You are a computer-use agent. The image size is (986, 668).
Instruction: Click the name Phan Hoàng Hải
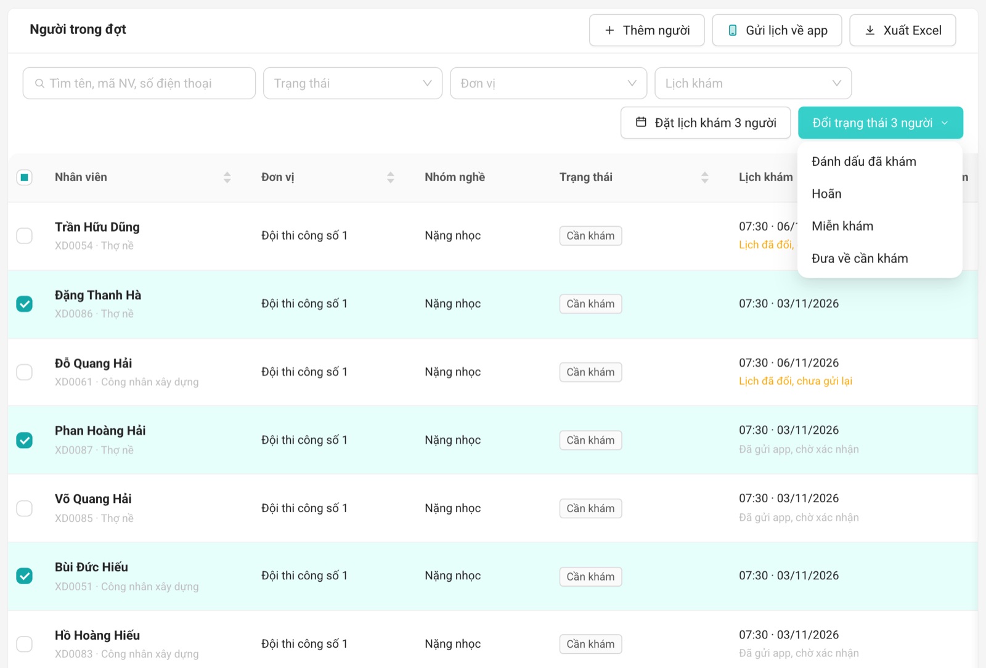tap(100, 431)
